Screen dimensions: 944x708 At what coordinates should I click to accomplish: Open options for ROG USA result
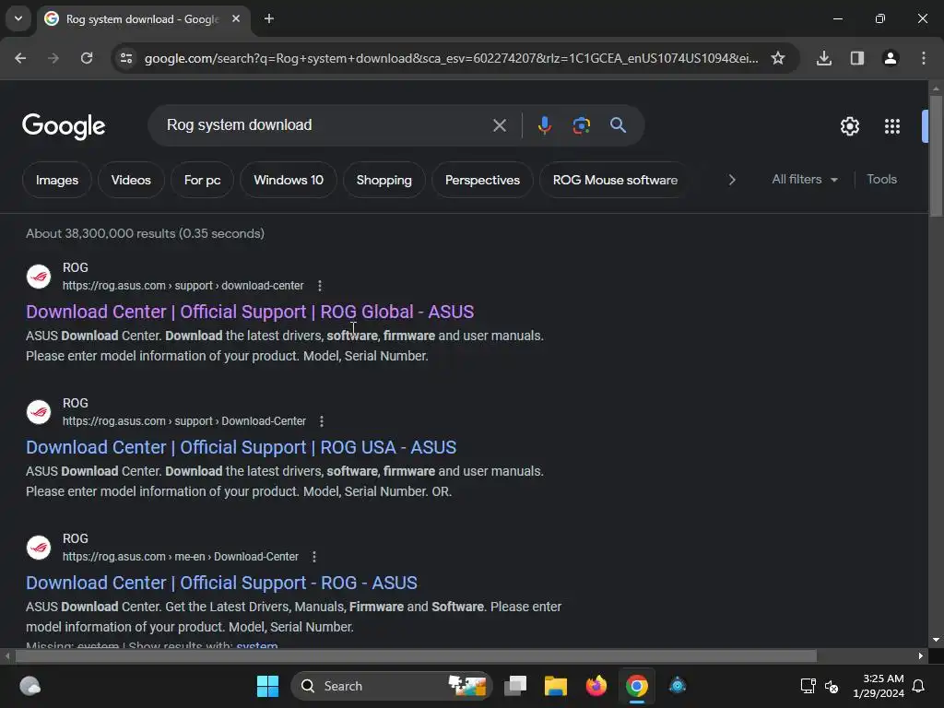(322, 420)
